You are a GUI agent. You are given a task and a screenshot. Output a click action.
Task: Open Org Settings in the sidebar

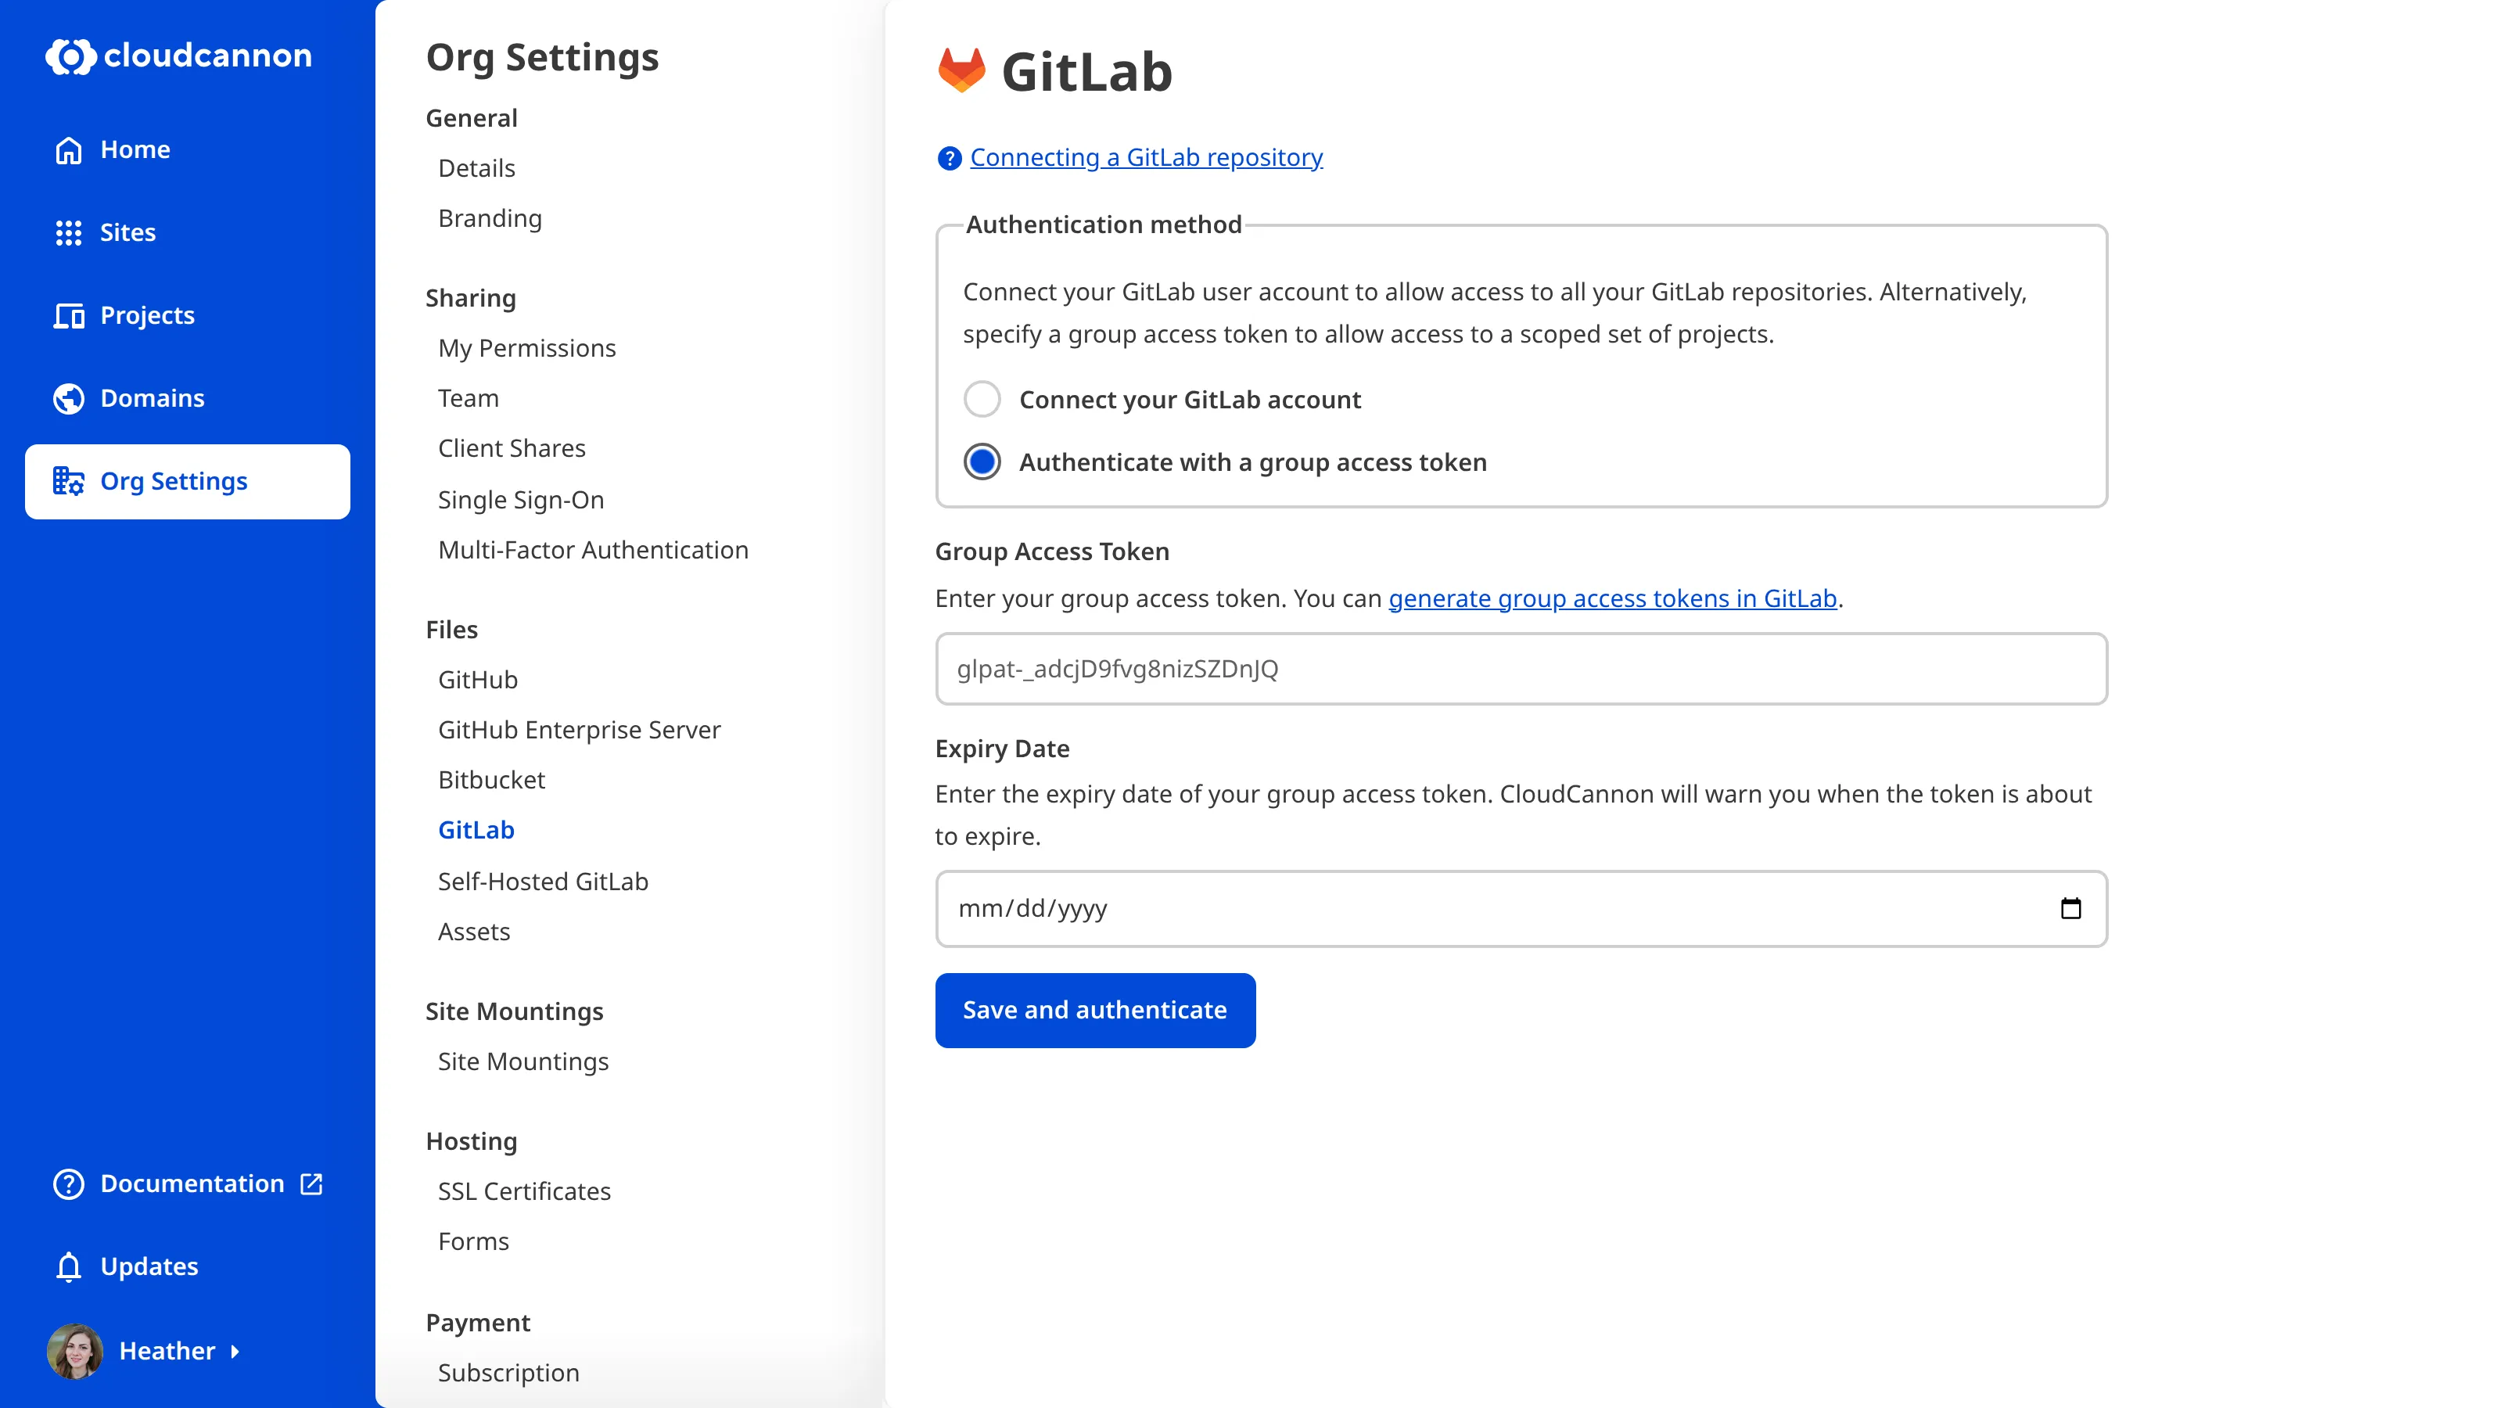point(188,482)
